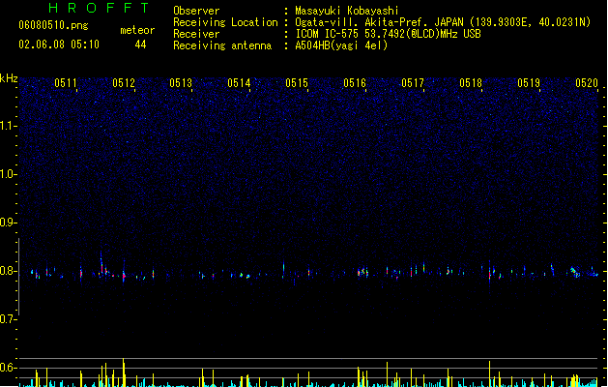Screen dimensions: 608x387
Task: Click the 0514 time marker
Action: (x=240, y=83)
